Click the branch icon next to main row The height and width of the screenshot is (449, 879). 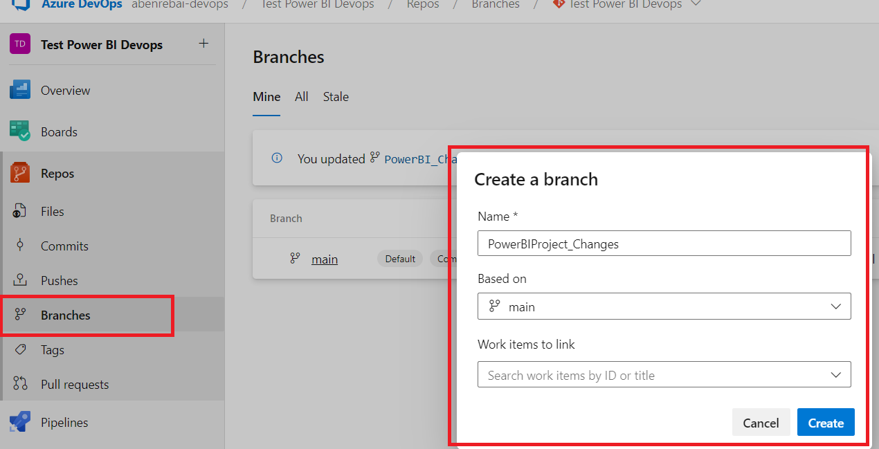[295, 258]
